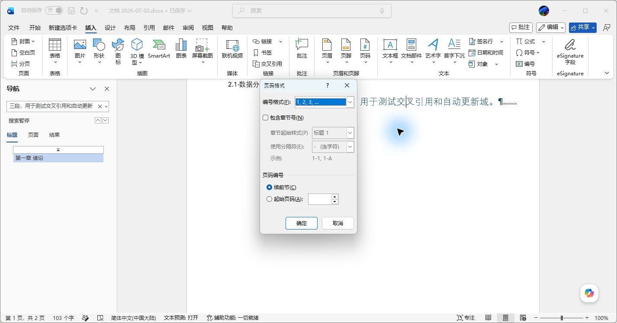617x323 pixels.
Task: Open Quick Parts (文档部件)
Action: pos(411,51)
